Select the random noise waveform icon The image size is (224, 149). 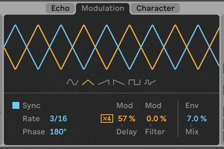[x=150, y=82]
